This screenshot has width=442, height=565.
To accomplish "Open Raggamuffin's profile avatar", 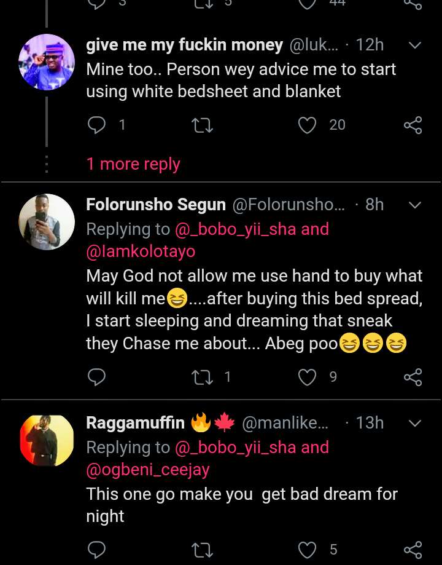I will coord(47,441).
